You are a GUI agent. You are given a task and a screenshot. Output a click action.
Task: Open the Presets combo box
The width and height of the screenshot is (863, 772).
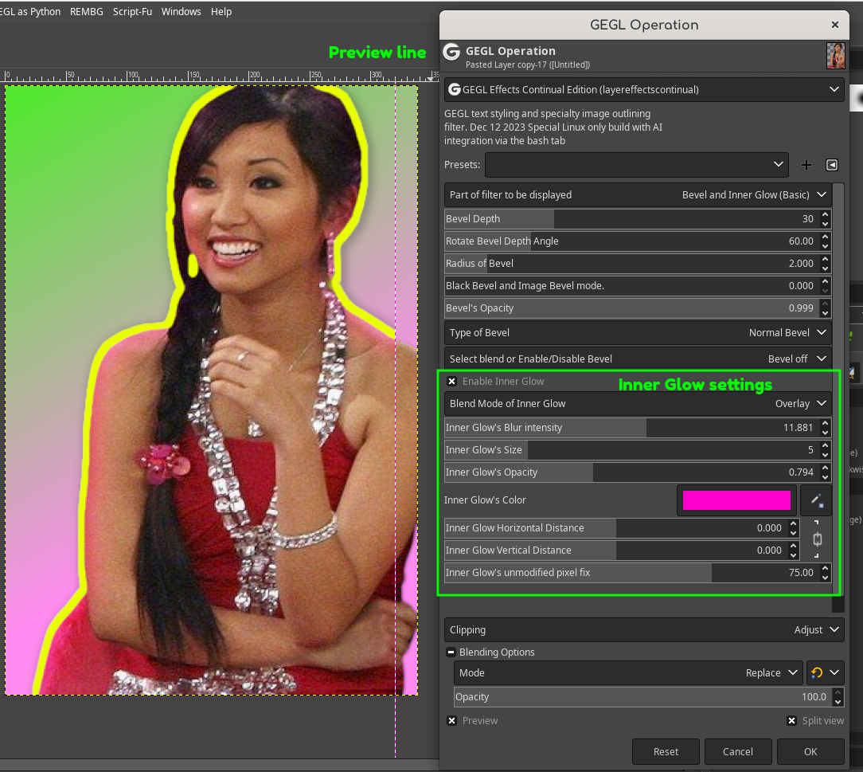tap(636, 165)
